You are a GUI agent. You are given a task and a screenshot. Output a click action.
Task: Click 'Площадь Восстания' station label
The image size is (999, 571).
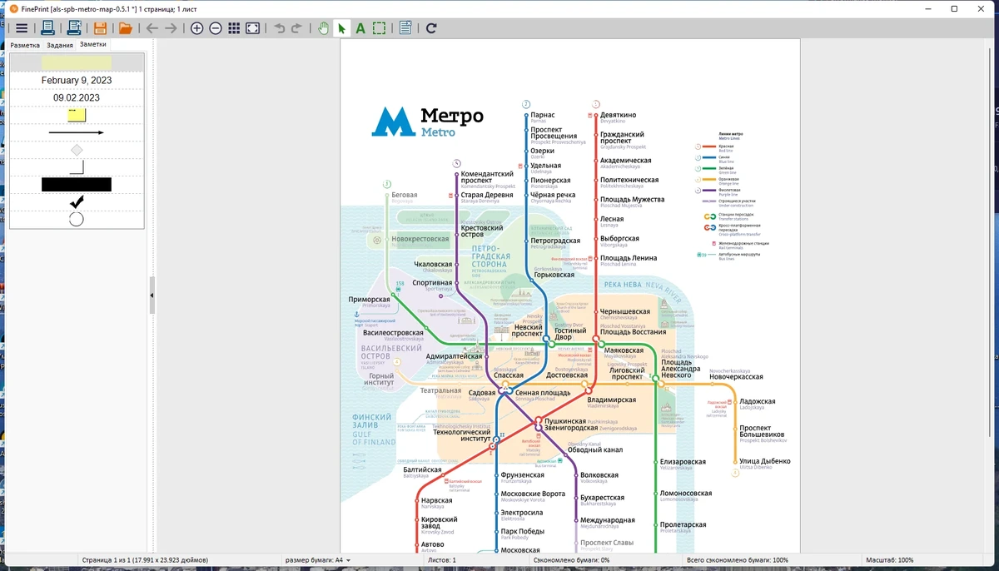634,332
